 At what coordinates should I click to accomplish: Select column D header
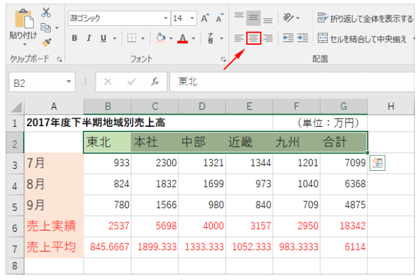coord(202,106)
